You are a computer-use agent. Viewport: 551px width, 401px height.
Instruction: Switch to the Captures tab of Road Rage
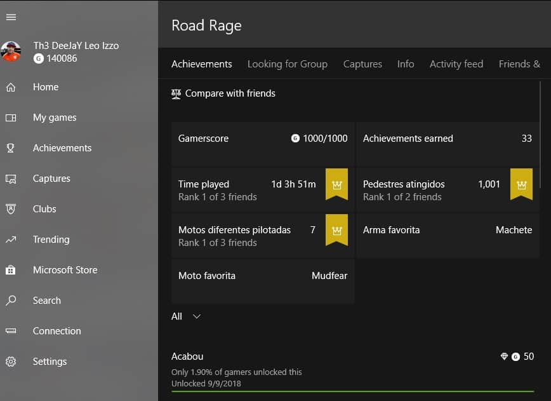362,64
